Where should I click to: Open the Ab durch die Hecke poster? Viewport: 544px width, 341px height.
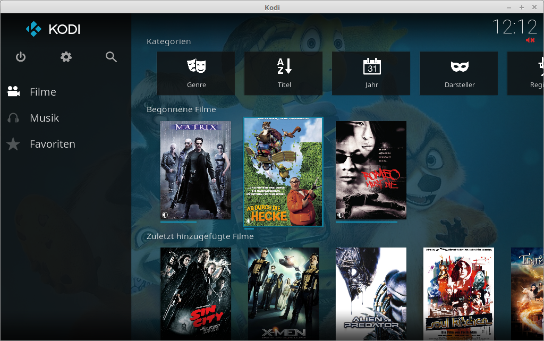[x=284, y=172]
